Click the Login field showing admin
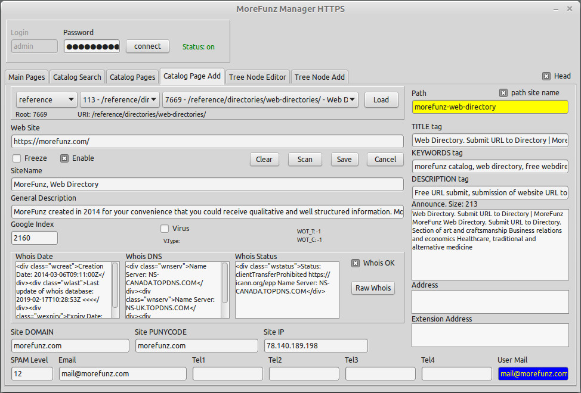 pyautogui.click(x=35, y=46)
